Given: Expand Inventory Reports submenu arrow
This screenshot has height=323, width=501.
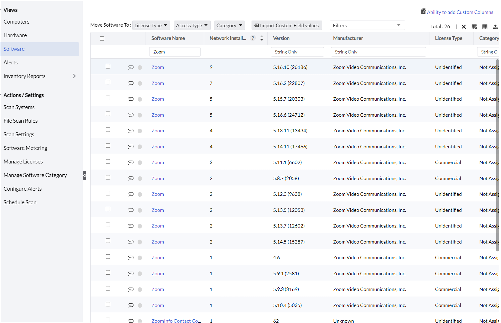Looking at the screenshot, I should pyautogui.click(x=74, y=76).
